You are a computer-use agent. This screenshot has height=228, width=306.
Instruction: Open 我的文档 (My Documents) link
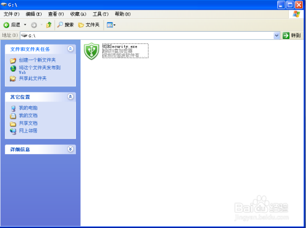coord(28,116)
